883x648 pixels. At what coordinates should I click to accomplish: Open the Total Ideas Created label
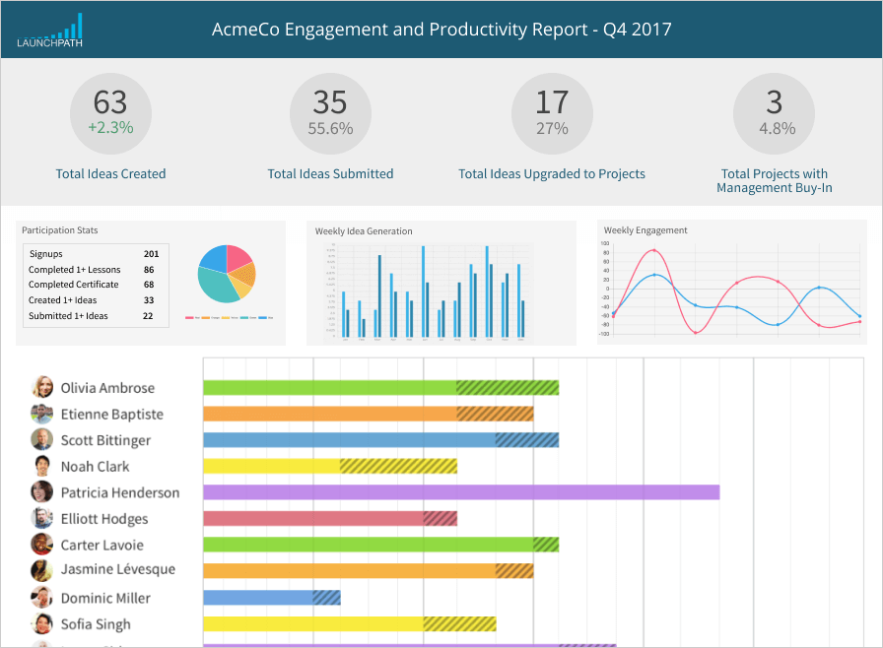click(111, 173)
